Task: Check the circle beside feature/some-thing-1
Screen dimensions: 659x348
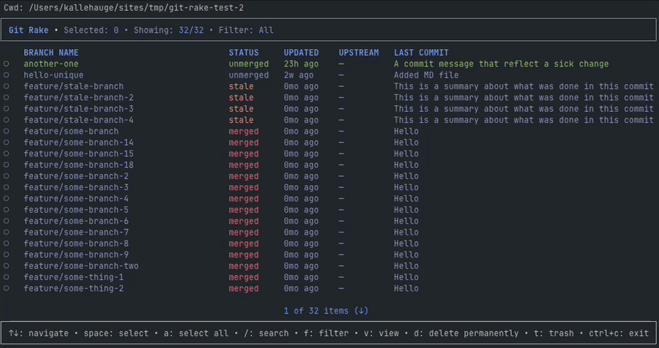Action: pos(7,278)
